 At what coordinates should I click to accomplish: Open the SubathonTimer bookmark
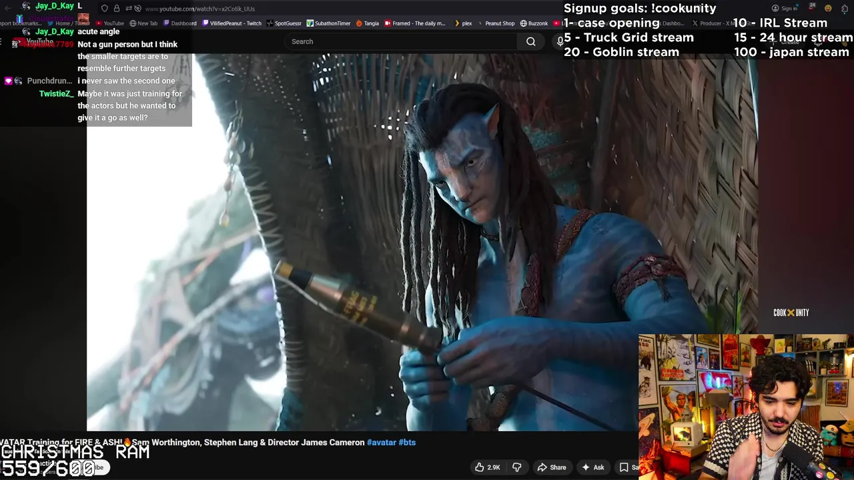click(329, 23)
